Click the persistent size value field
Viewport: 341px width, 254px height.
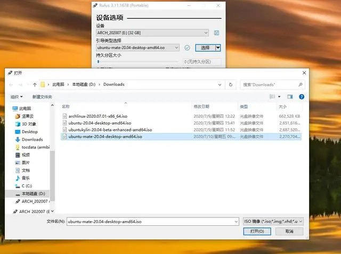click(202, 62)
